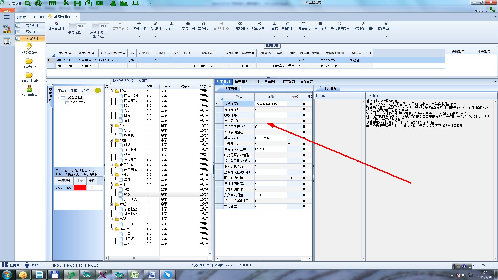Click the 文控上网 cloud upload icon
Viewport: 498px width, 280px height.
pyautogui.click(x=188, y=24)
